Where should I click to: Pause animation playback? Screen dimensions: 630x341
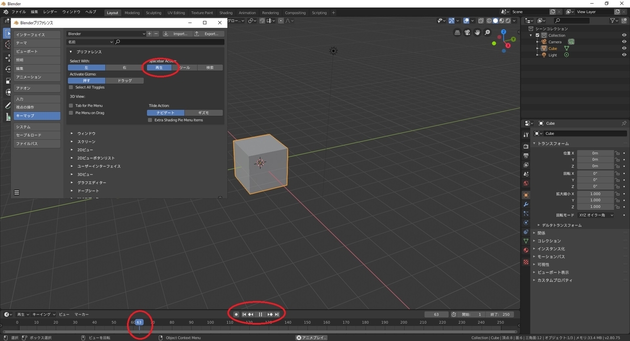coord(260,314)
